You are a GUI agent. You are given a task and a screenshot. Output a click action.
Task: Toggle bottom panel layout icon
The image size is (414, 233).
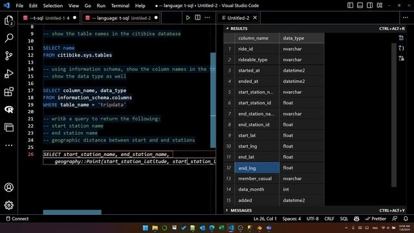click(360, 5)
